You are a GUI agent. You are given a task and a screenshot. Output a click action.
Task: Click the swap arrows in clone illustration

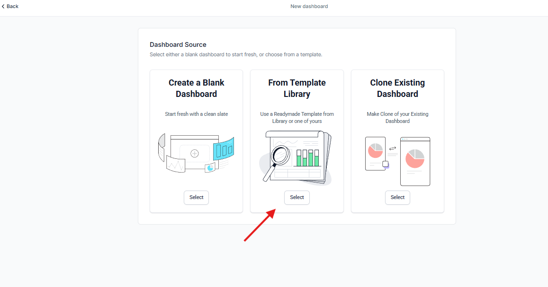tap(393, 148)
